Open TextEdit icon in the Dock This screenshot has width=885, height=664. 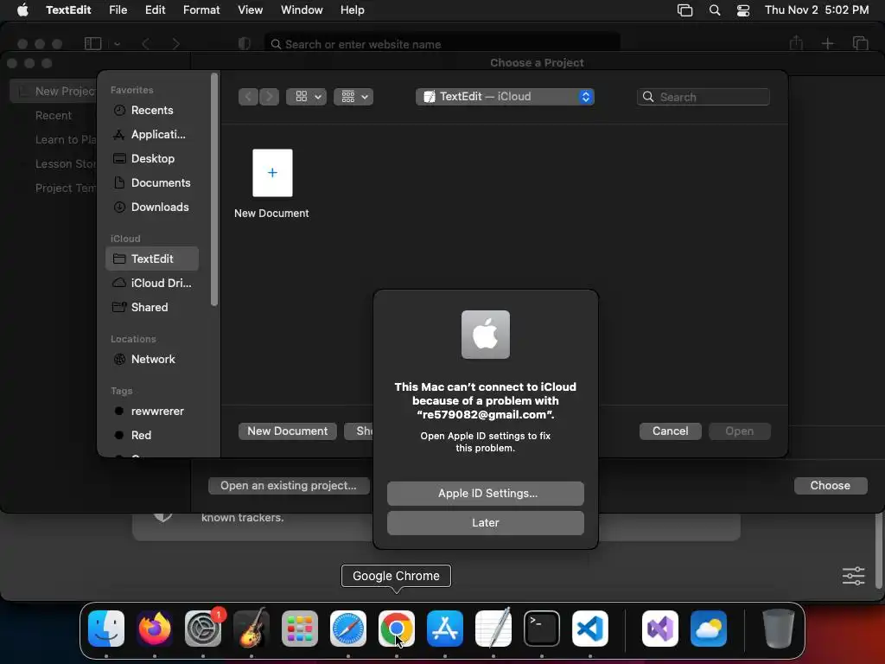click(493, 629)
